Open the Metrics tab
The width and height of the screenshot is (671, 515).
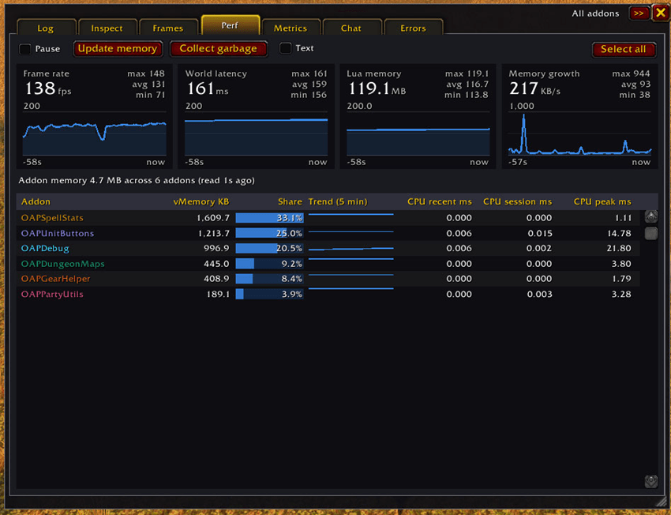(x=291, y=28)
